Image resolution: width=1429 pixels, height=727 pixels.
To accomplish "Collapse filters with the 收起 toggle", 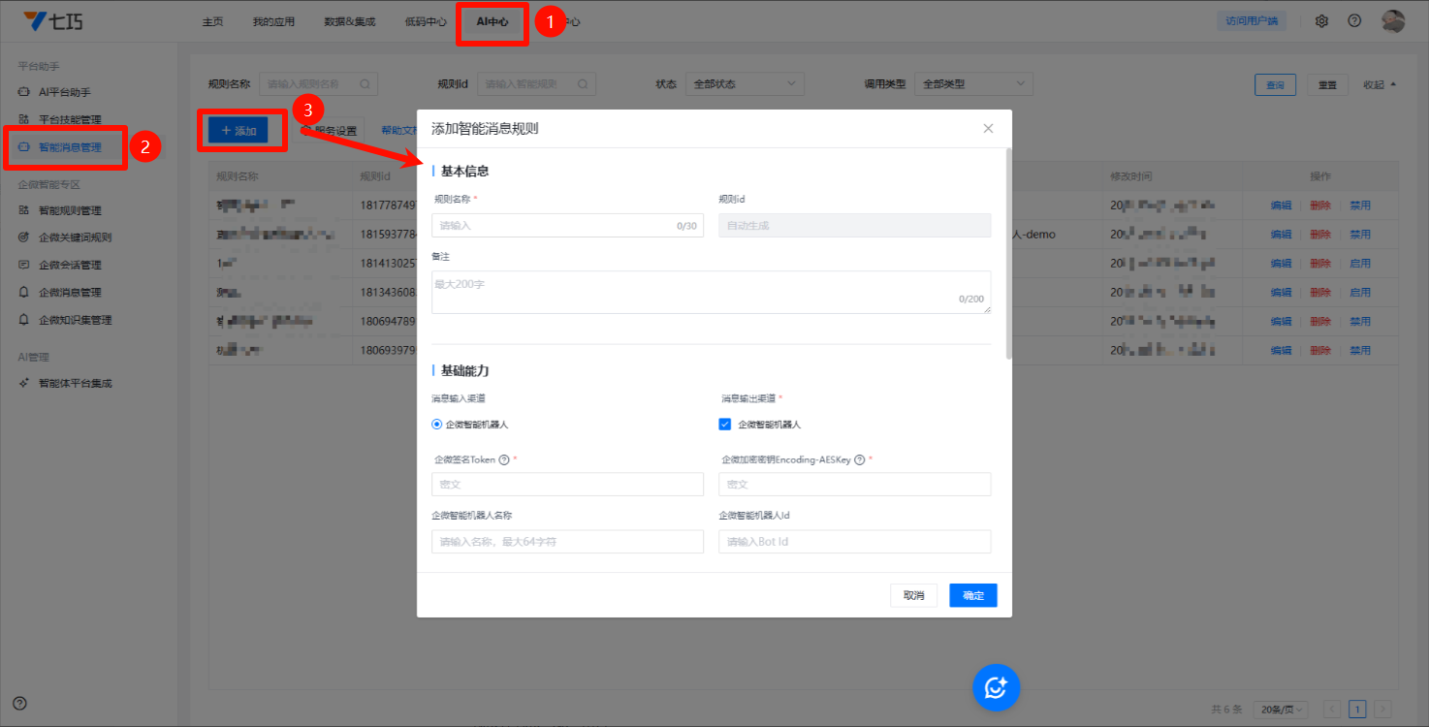I will point(1380,84).
